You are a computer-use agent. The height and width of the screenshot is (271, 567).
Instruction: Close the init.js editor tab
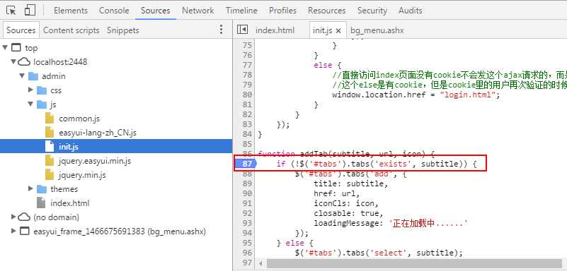pyautogui.click(x=338, y=30)
